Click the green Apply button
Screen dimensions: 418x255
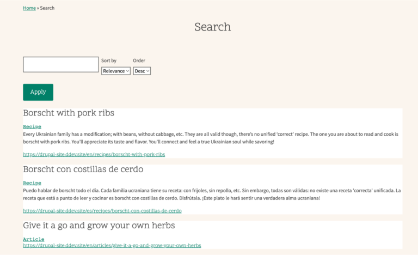point(38,92)
